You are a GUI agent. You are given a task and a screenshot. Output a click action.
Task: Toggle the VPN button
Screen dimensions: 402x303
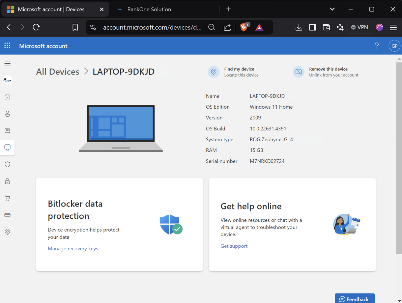click(360, 27)
